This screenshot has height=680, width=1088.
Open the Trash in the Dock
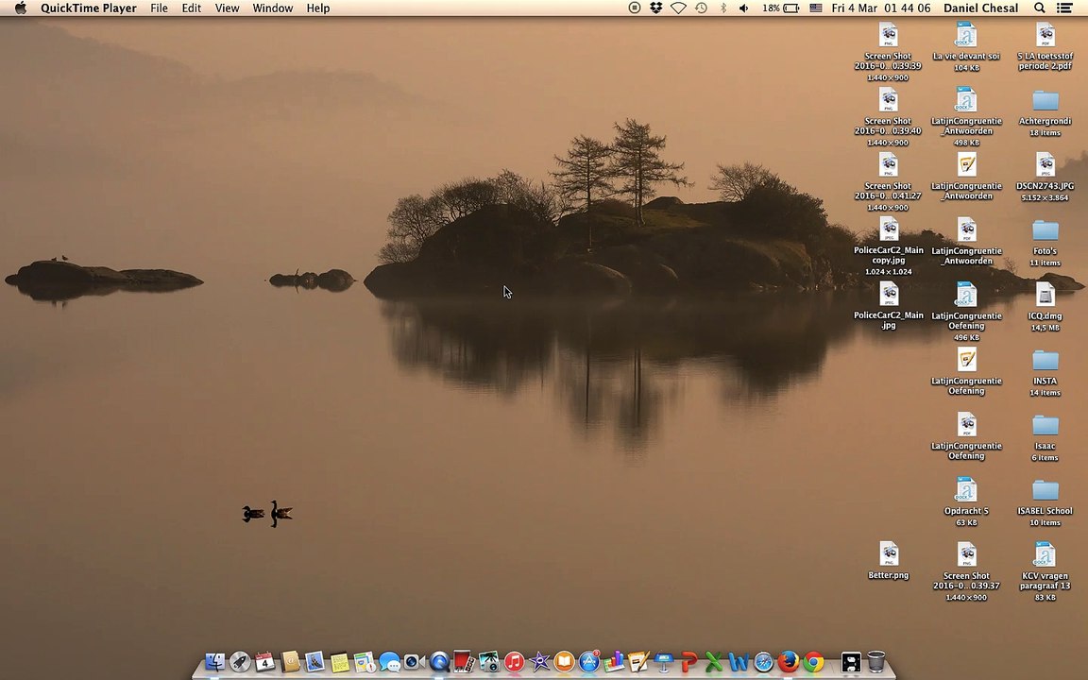tap(876, 661)
